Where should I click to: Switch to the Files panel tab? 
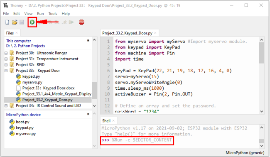[x=10, y=33]
